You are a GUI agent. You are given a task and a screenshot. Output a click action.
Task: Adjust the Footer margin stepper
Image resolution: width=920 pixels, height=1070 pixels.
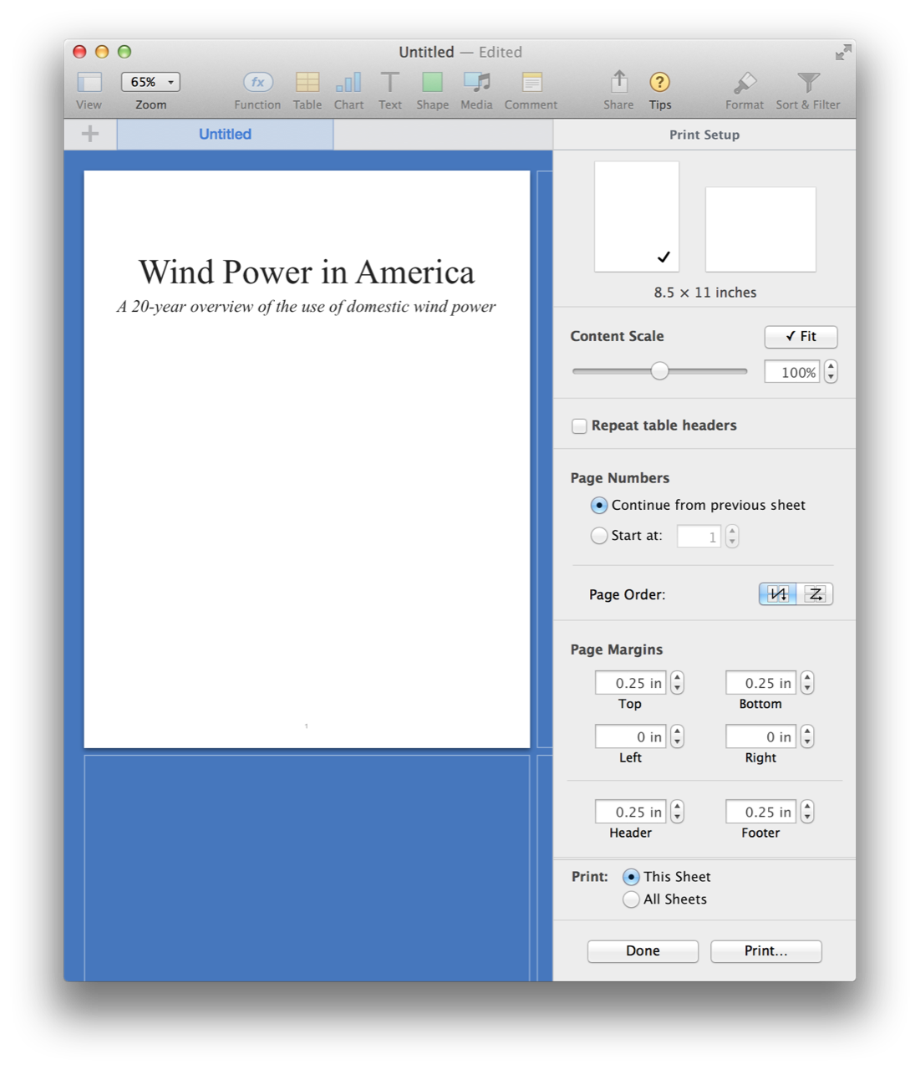807,812
